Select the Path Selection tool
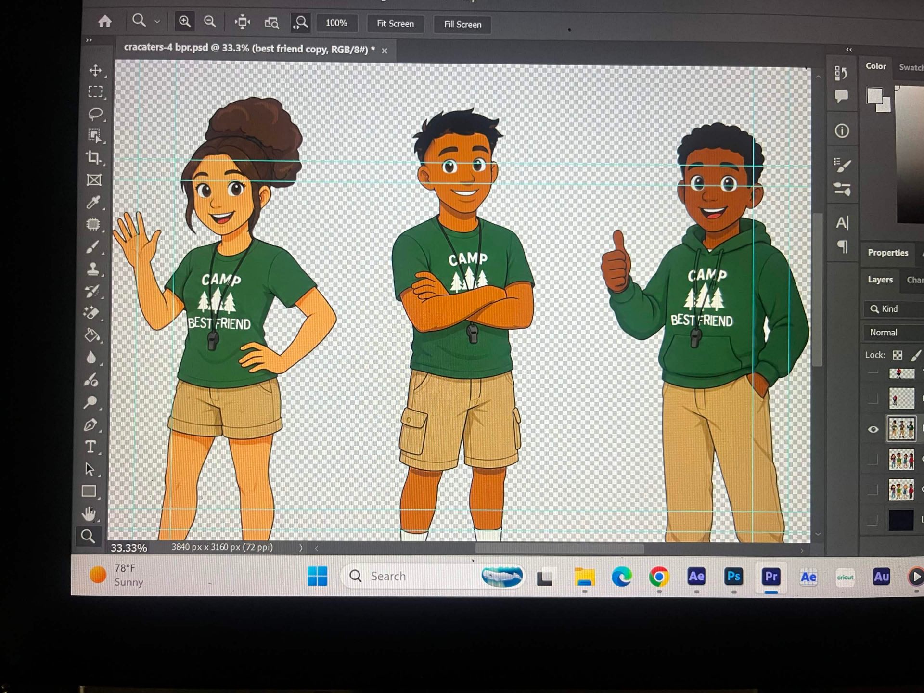This screenshot has width=924, height=693. coord(90,469)
